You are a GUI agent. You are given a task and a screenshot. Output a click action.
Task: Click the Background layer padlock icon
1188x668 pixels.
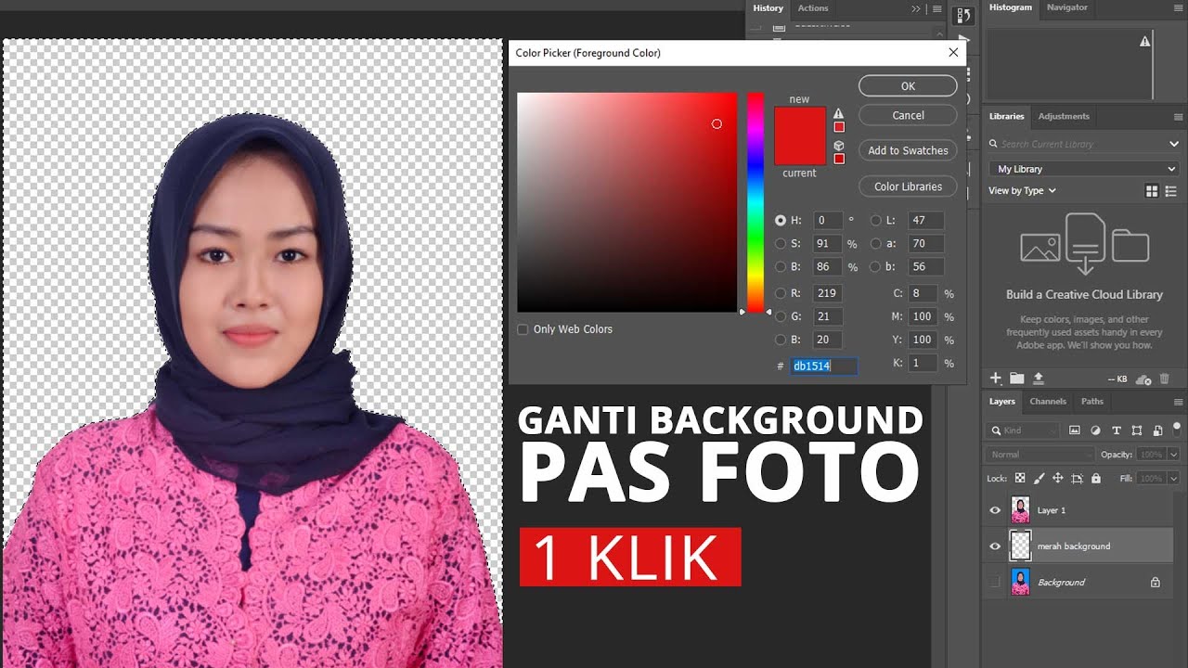click(1156, 583)
